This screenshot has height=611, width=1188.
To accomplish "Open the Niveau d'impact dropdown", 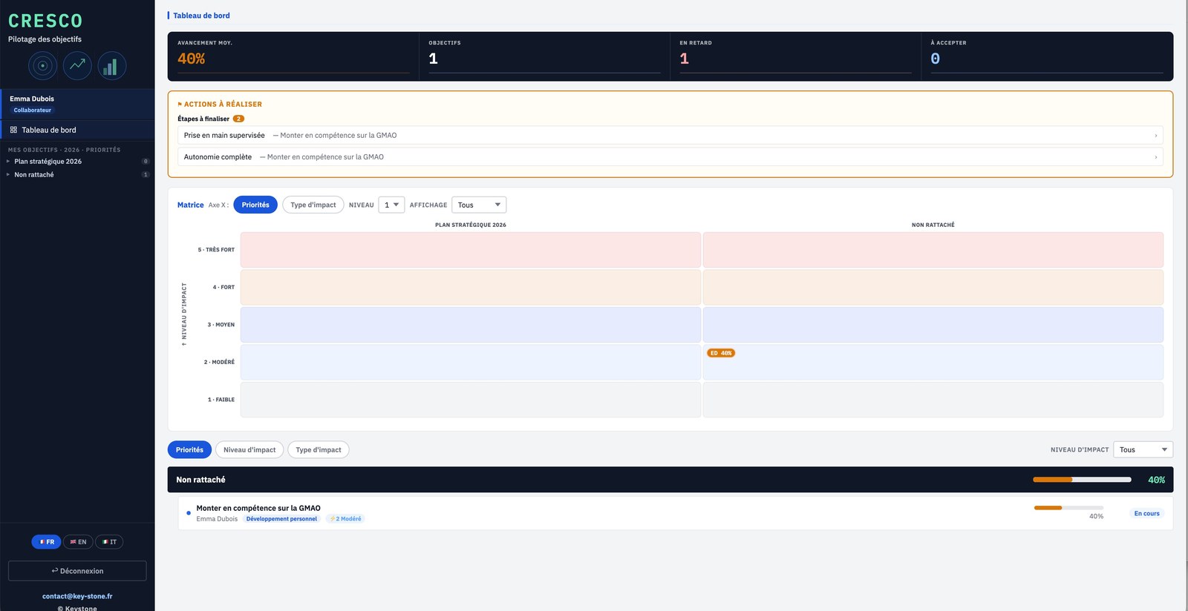I will (1143, 449).
